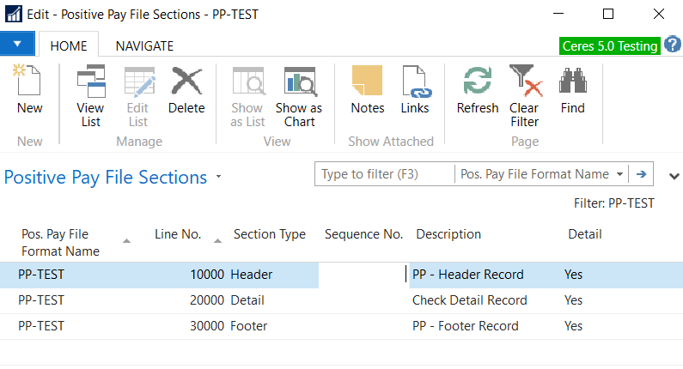Expand the filter pane chevron
The image size is (683, 369).
(x=671, y=175)
